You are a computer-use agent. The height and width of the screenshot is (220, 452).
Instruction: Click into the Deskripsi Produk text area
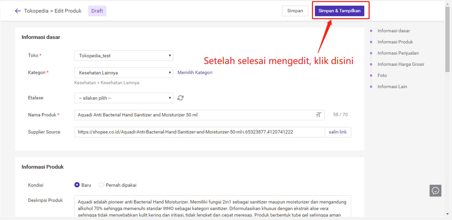point(213,206)
